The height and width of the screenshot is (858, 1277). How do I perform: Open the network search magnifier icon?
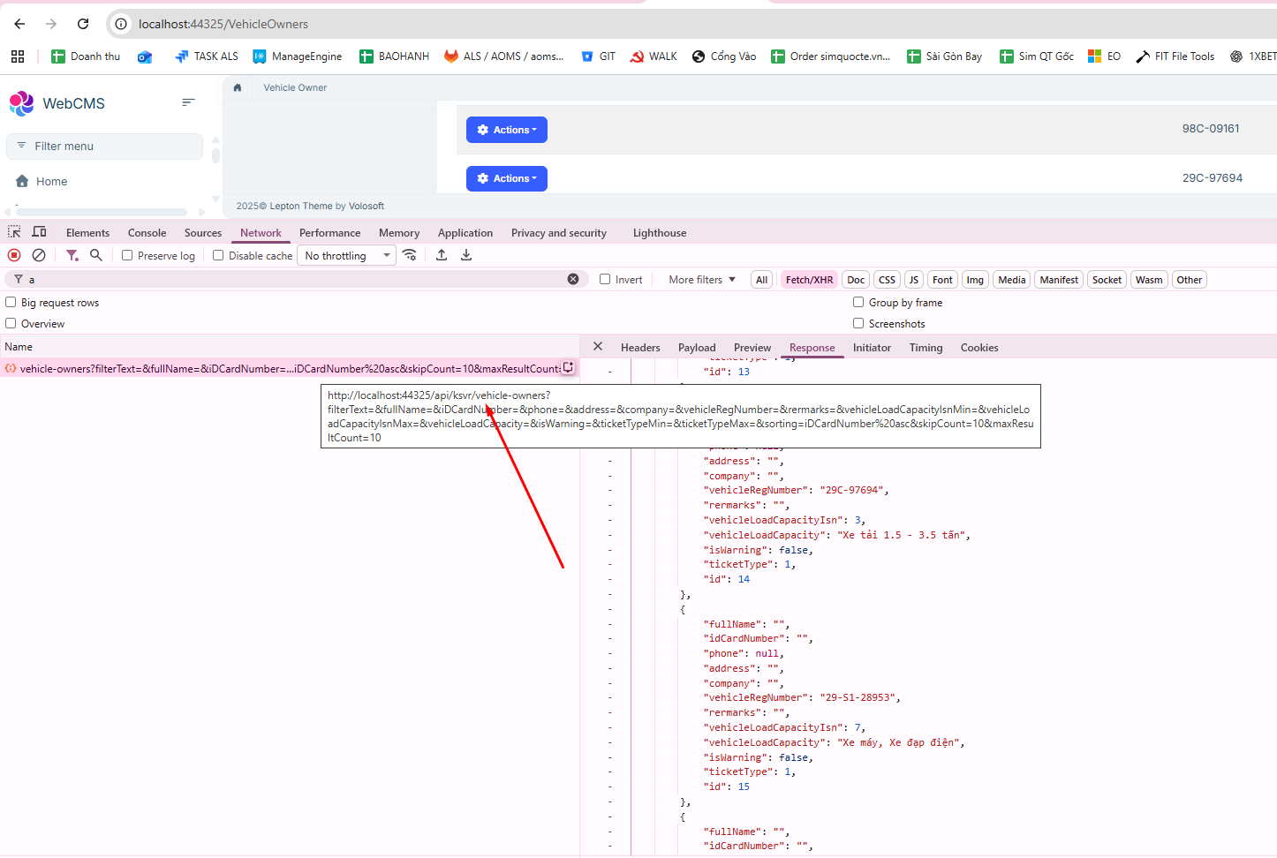click(96, 255)
